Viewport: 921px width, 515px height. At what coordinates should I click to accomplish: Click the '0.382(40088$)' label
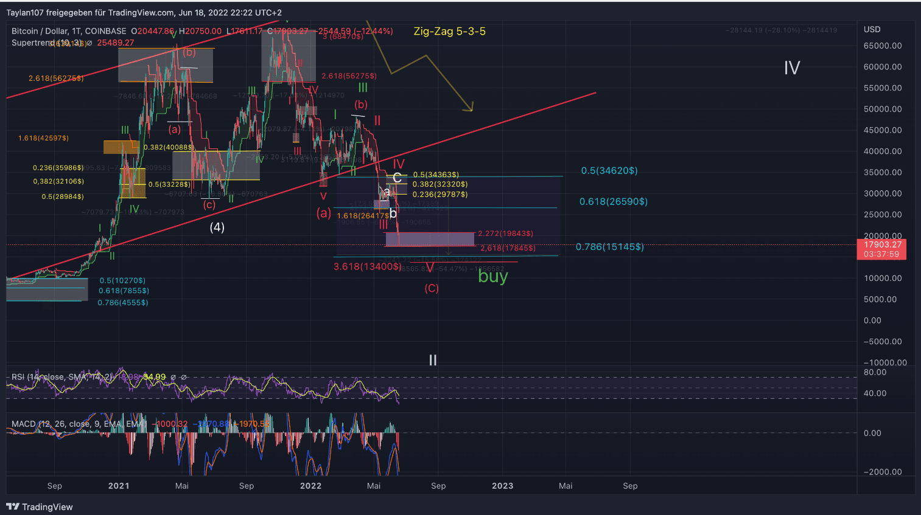(169, 147)
